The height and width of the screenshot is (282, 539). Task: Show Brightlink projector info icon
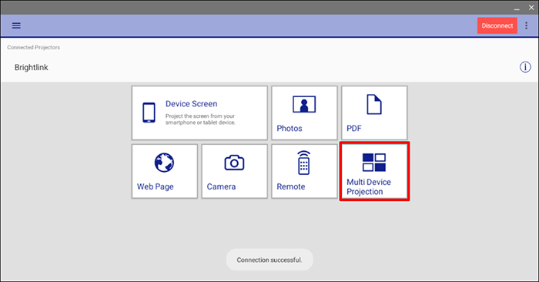click(525, 67)
